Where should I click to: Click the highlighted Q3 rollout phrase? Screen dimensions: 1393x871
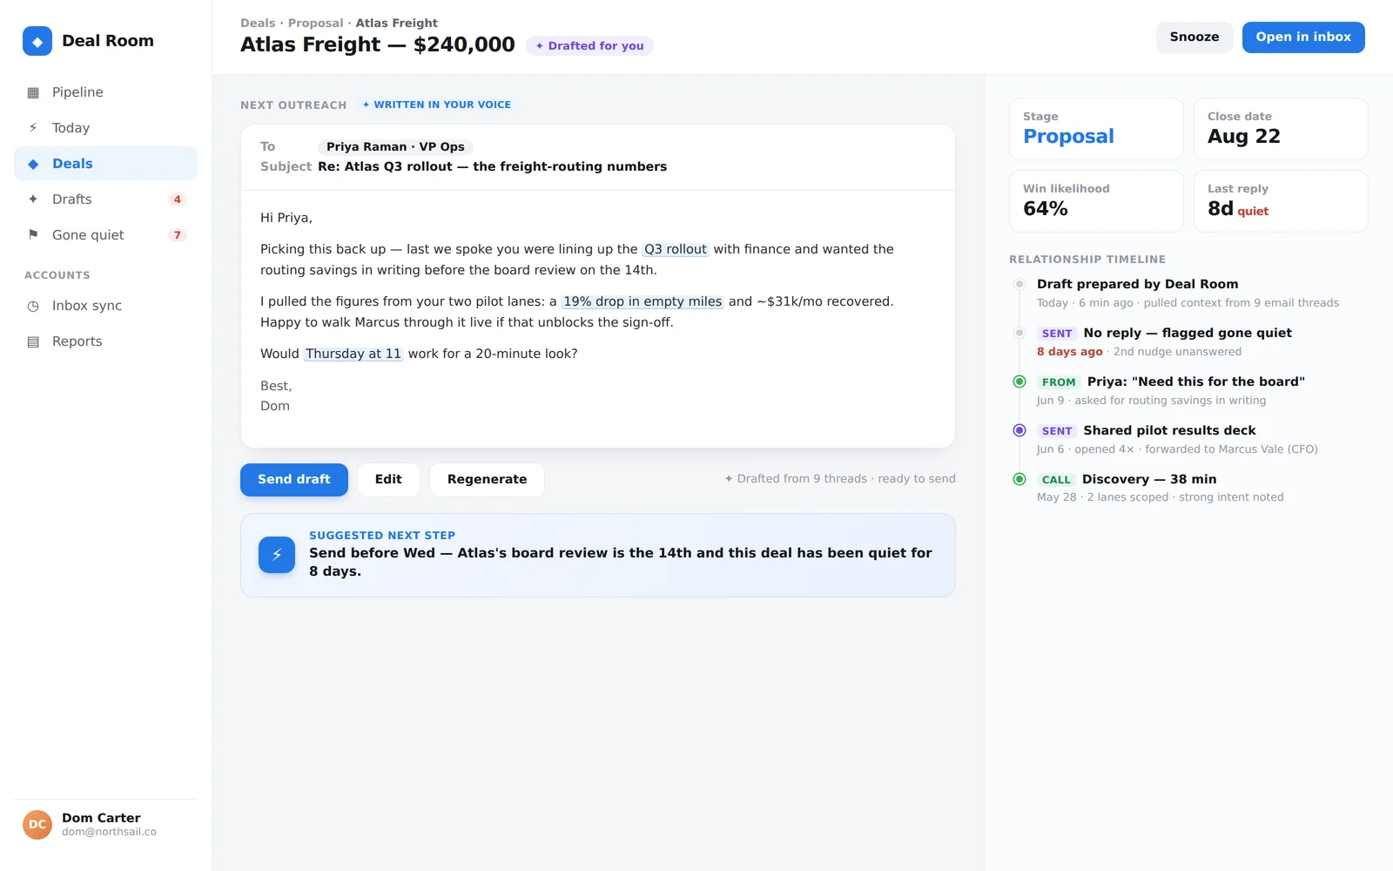pyautogui.click(x=676, y=250)
